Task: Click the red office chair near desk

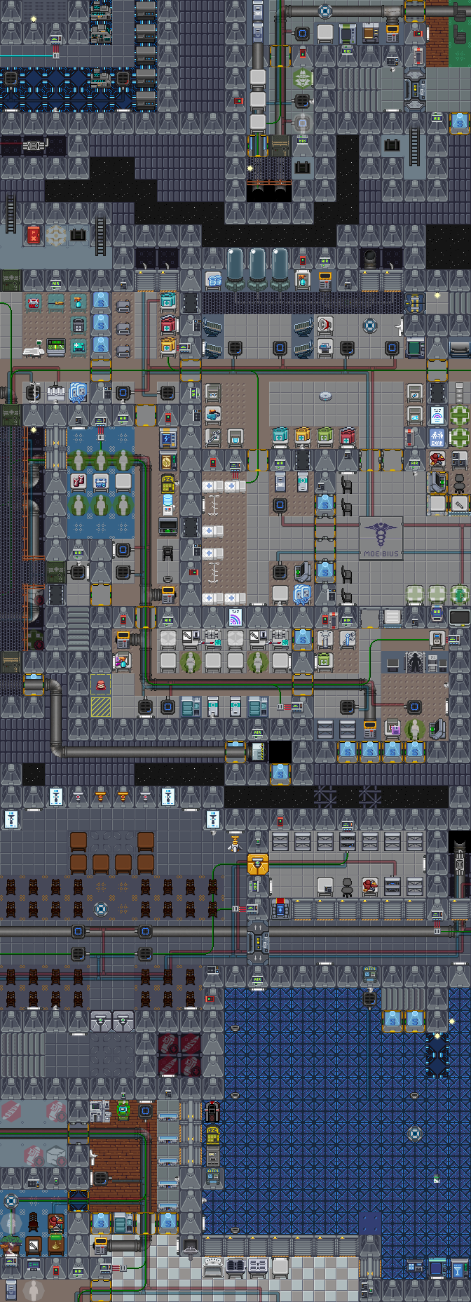Action: tap(370, 886)
